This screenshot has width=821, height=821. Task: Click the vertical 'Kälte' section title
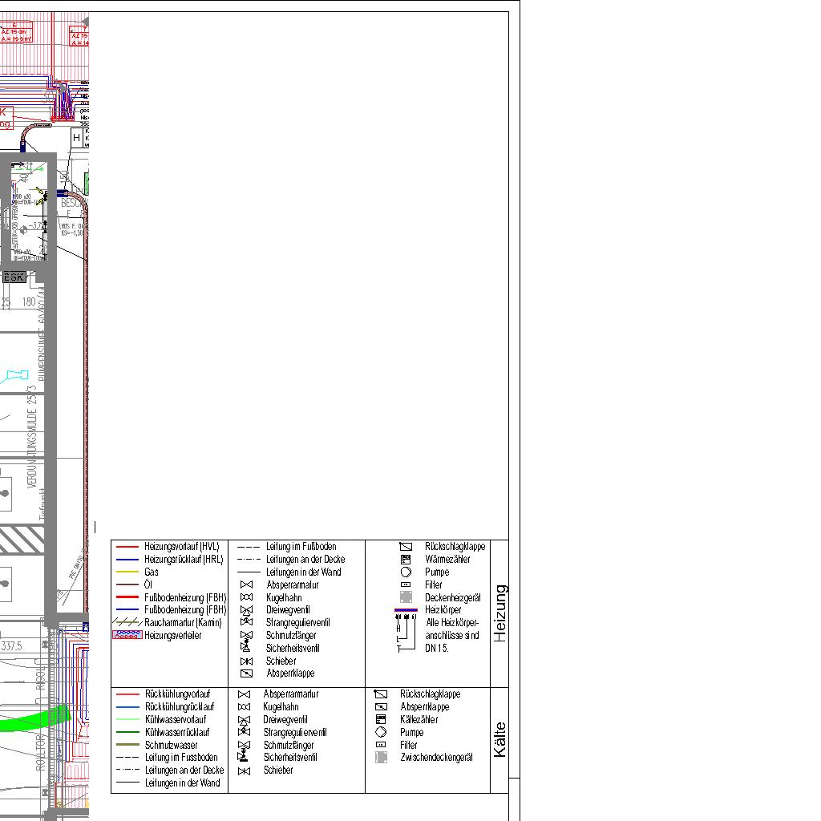(x=500, y=739)
